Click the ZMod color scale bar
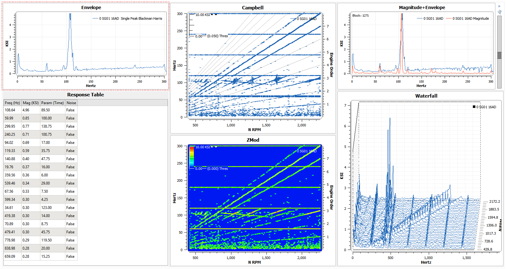This screenshot has width=506, height=269. coord(191,157)
